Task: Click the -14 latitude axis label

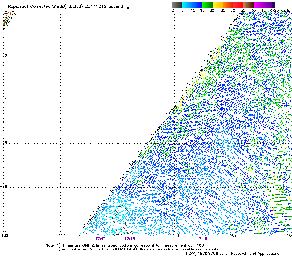Action: [4, 99]
